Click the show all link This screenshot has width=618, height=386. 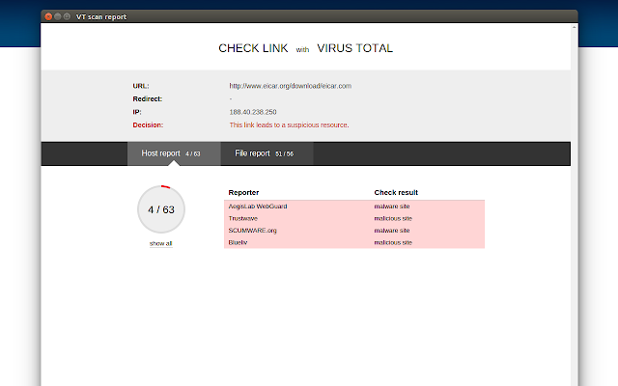click(x=161, y=243)
